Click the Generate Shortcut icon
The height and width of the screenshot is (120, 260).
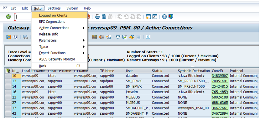pyautogui.click(x=155, y=17)
